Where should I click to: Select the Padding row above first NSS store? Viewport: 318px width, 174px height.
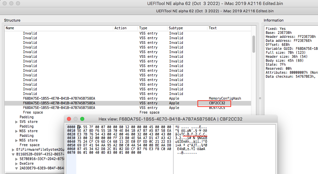(27, 127)
